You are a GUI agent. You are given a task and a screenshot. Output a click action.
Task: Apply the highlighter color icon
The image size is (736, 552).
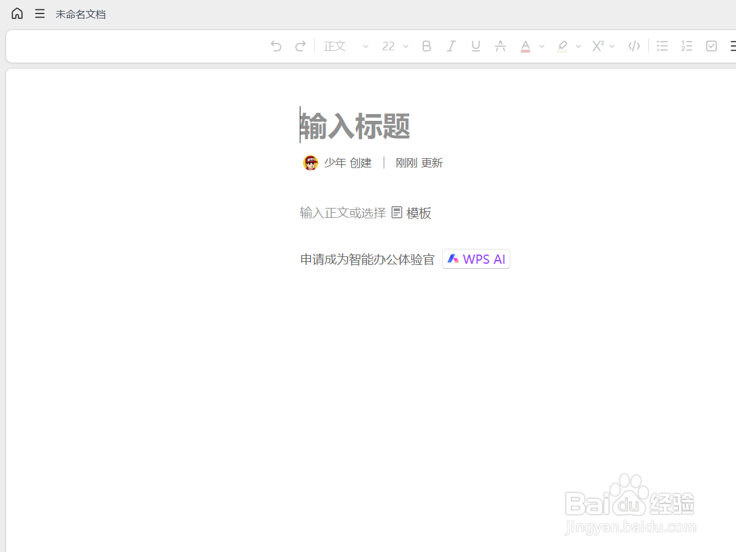(x=562, y=46)
